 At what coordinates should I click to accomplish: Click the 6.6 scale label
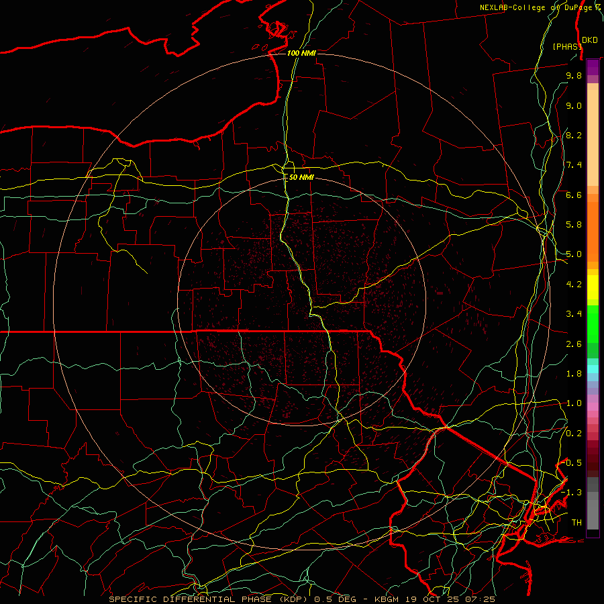(x=574, y=195)
